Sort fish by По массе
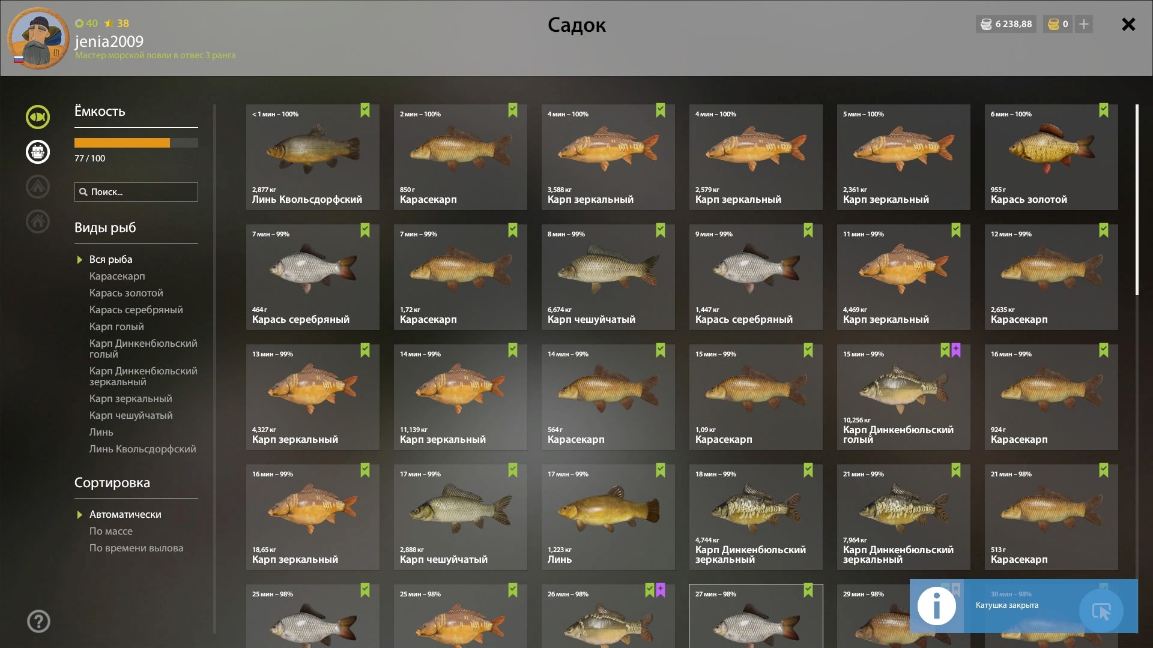The image size is (1153, 648). pyautogui.click(x=111, y=531)
